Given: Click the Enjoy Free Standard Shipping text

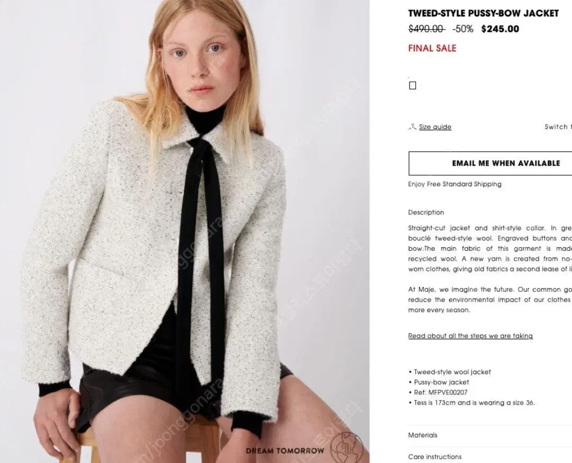Looking at the screenshot, I should coord(455,184).
